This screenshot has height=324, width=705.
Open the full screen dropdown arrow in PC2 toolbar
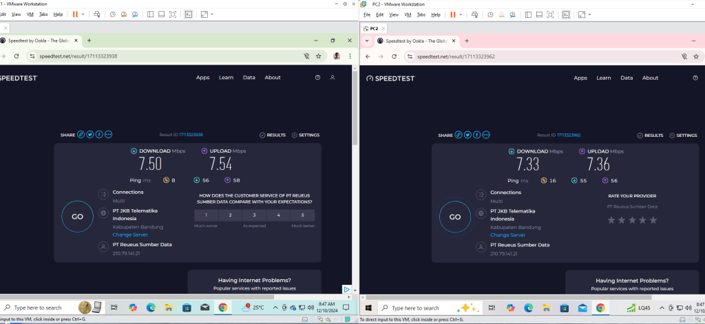coord(590,14)
